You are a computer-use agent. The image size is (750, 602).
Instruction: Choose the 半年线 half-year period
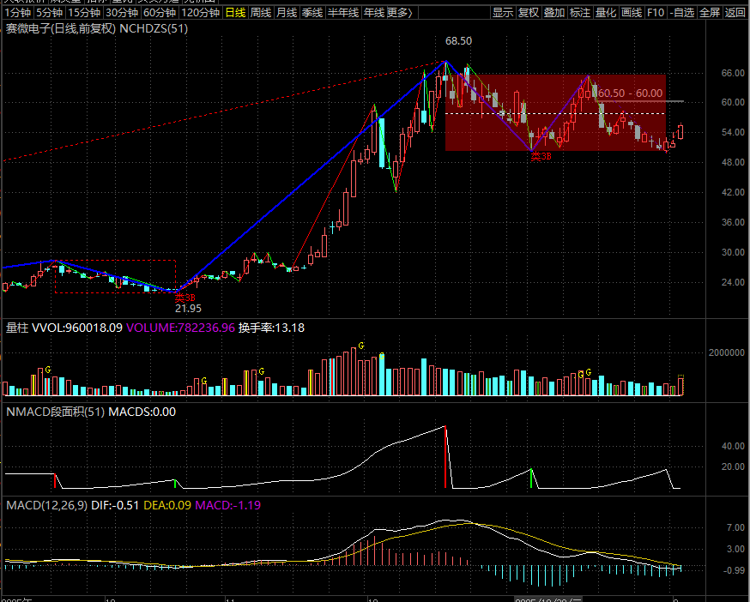tap(343, 12)
